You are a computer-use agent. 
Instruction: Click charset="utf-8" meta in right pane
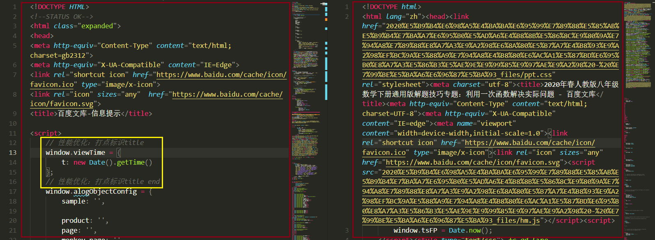(x=483, y=84)
